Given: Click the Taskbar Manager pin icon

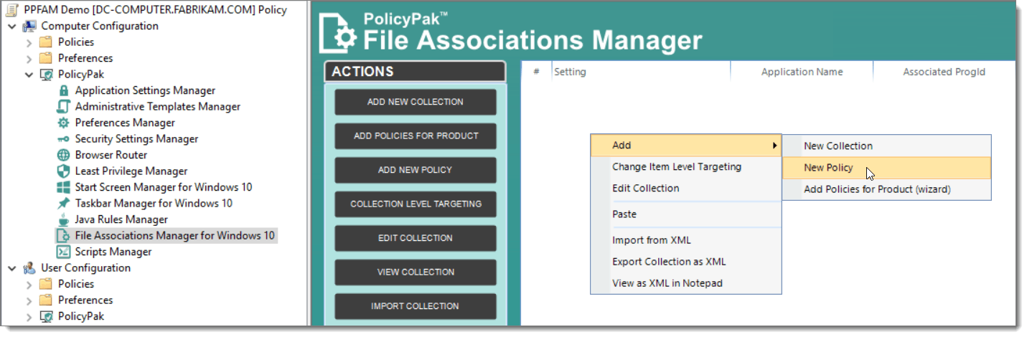Looking at the screenshot, I should tap(63, 204).
